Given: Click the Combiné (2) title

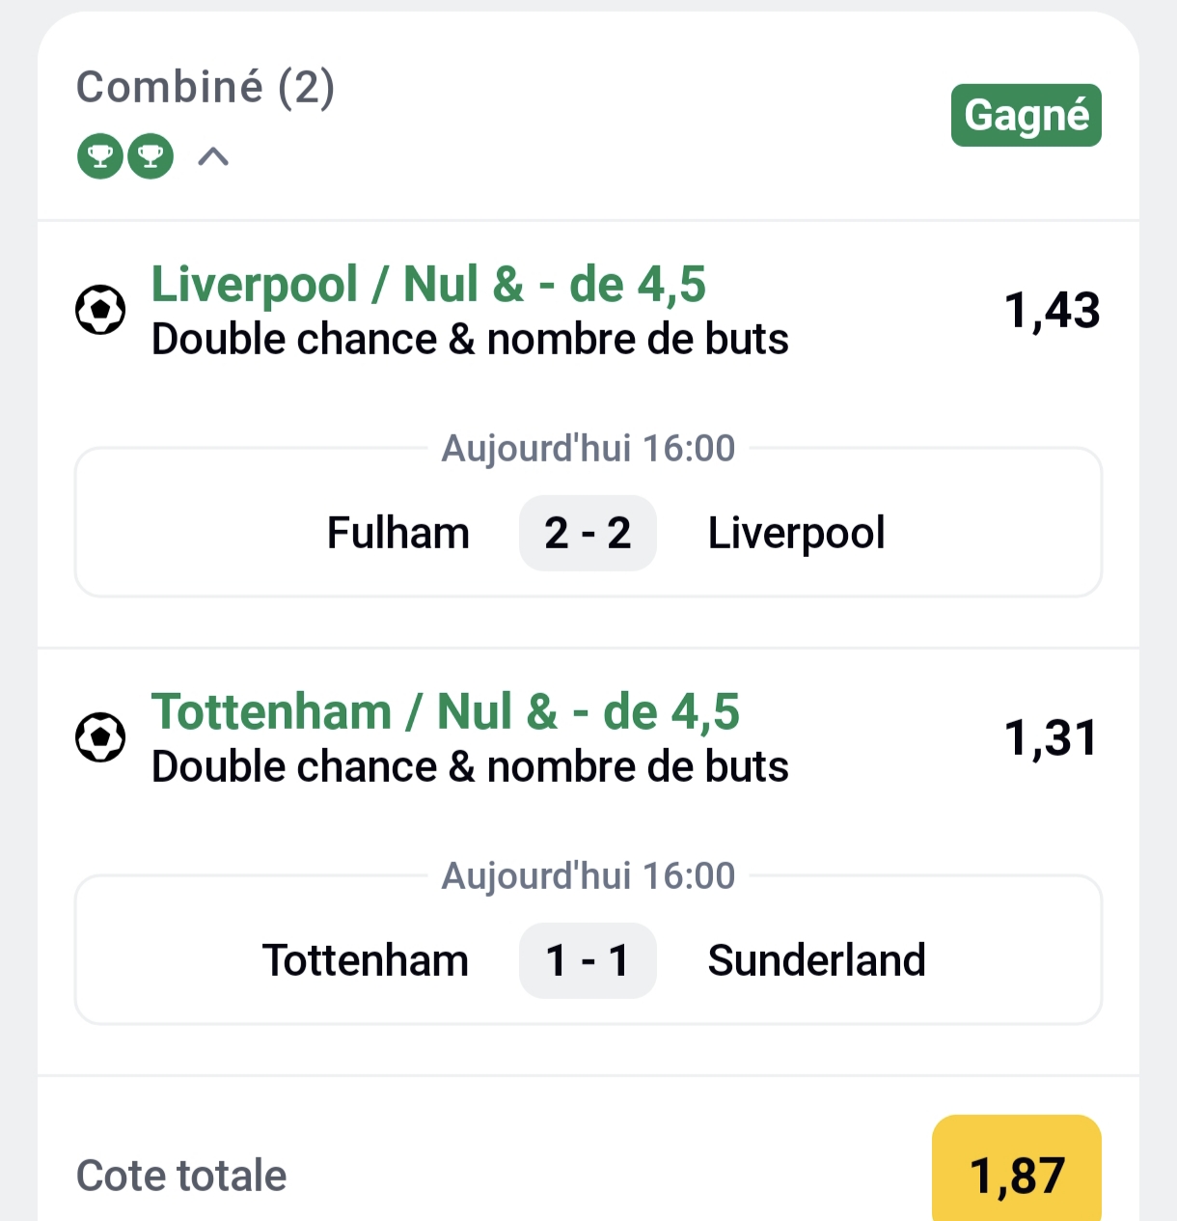Looking at the screenshot, I should click(205, 87).
